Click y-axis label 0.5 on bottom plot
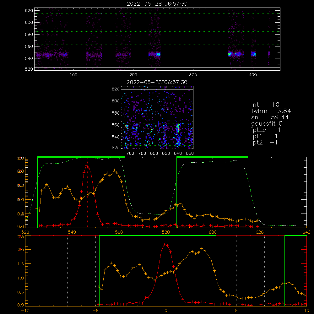Viewport: 314px width, 314px height. (21, 292)
